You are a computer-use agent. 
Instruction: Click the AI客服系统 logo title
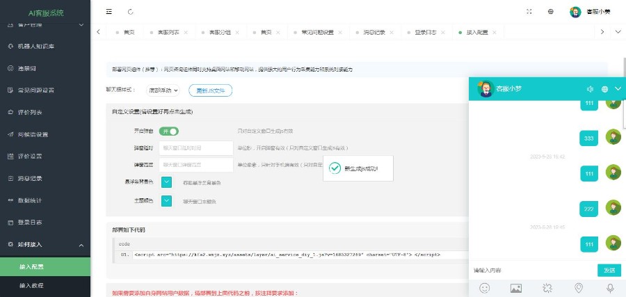click(46, 13)
